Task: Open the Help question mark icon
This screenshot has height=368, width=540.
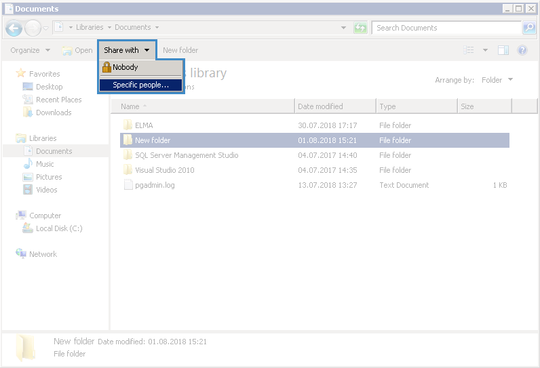Action: 522,50
